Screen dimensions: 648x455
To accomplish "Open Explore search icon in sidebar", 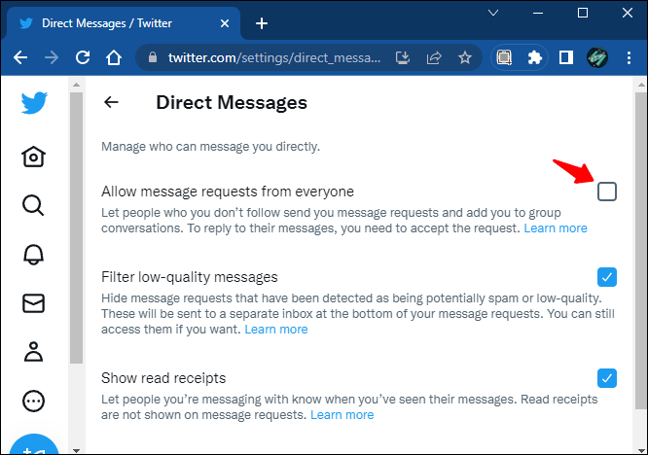I will pyautogui.click(x=33, y=205).
